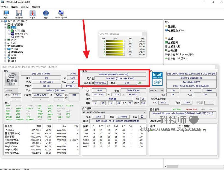Select 端口 in the device tree
The width and height of the screenshot is (224, 170).
tap(14, 61)
